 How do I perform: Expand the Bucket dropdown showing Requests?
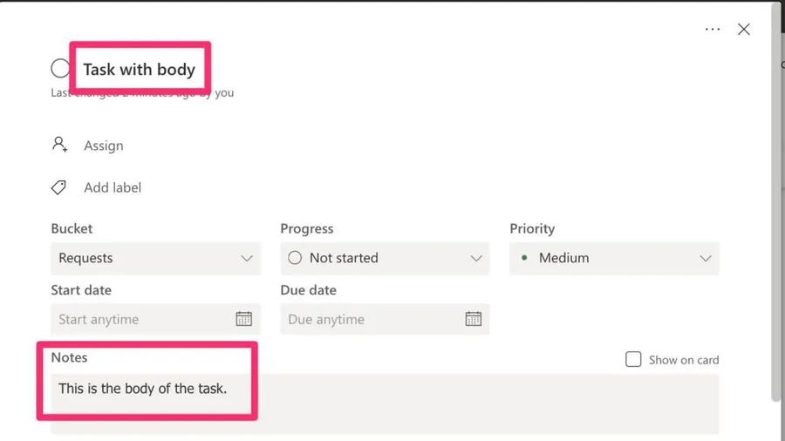pos(155,258)
